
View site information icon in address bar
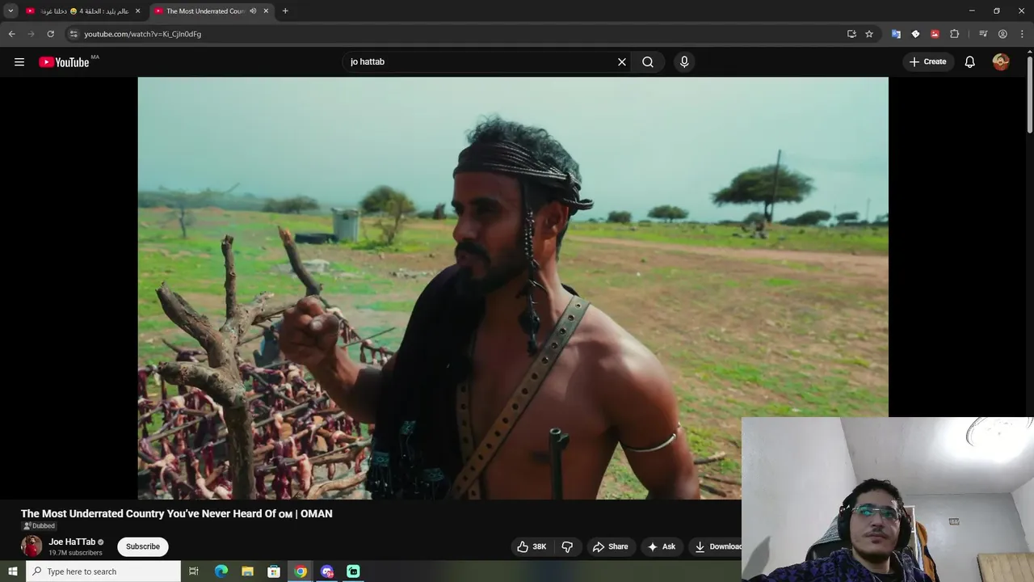point(74,34)
